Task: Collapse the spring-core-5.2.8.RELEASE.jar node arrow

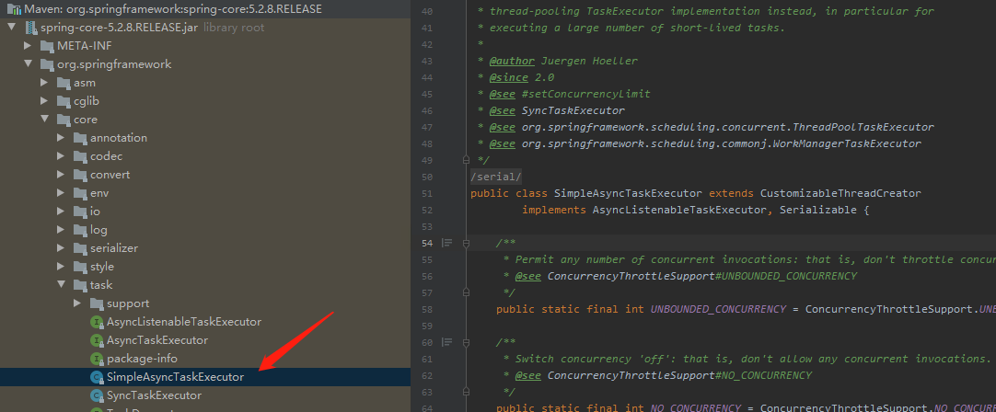Action: click(x=11, y=28)
